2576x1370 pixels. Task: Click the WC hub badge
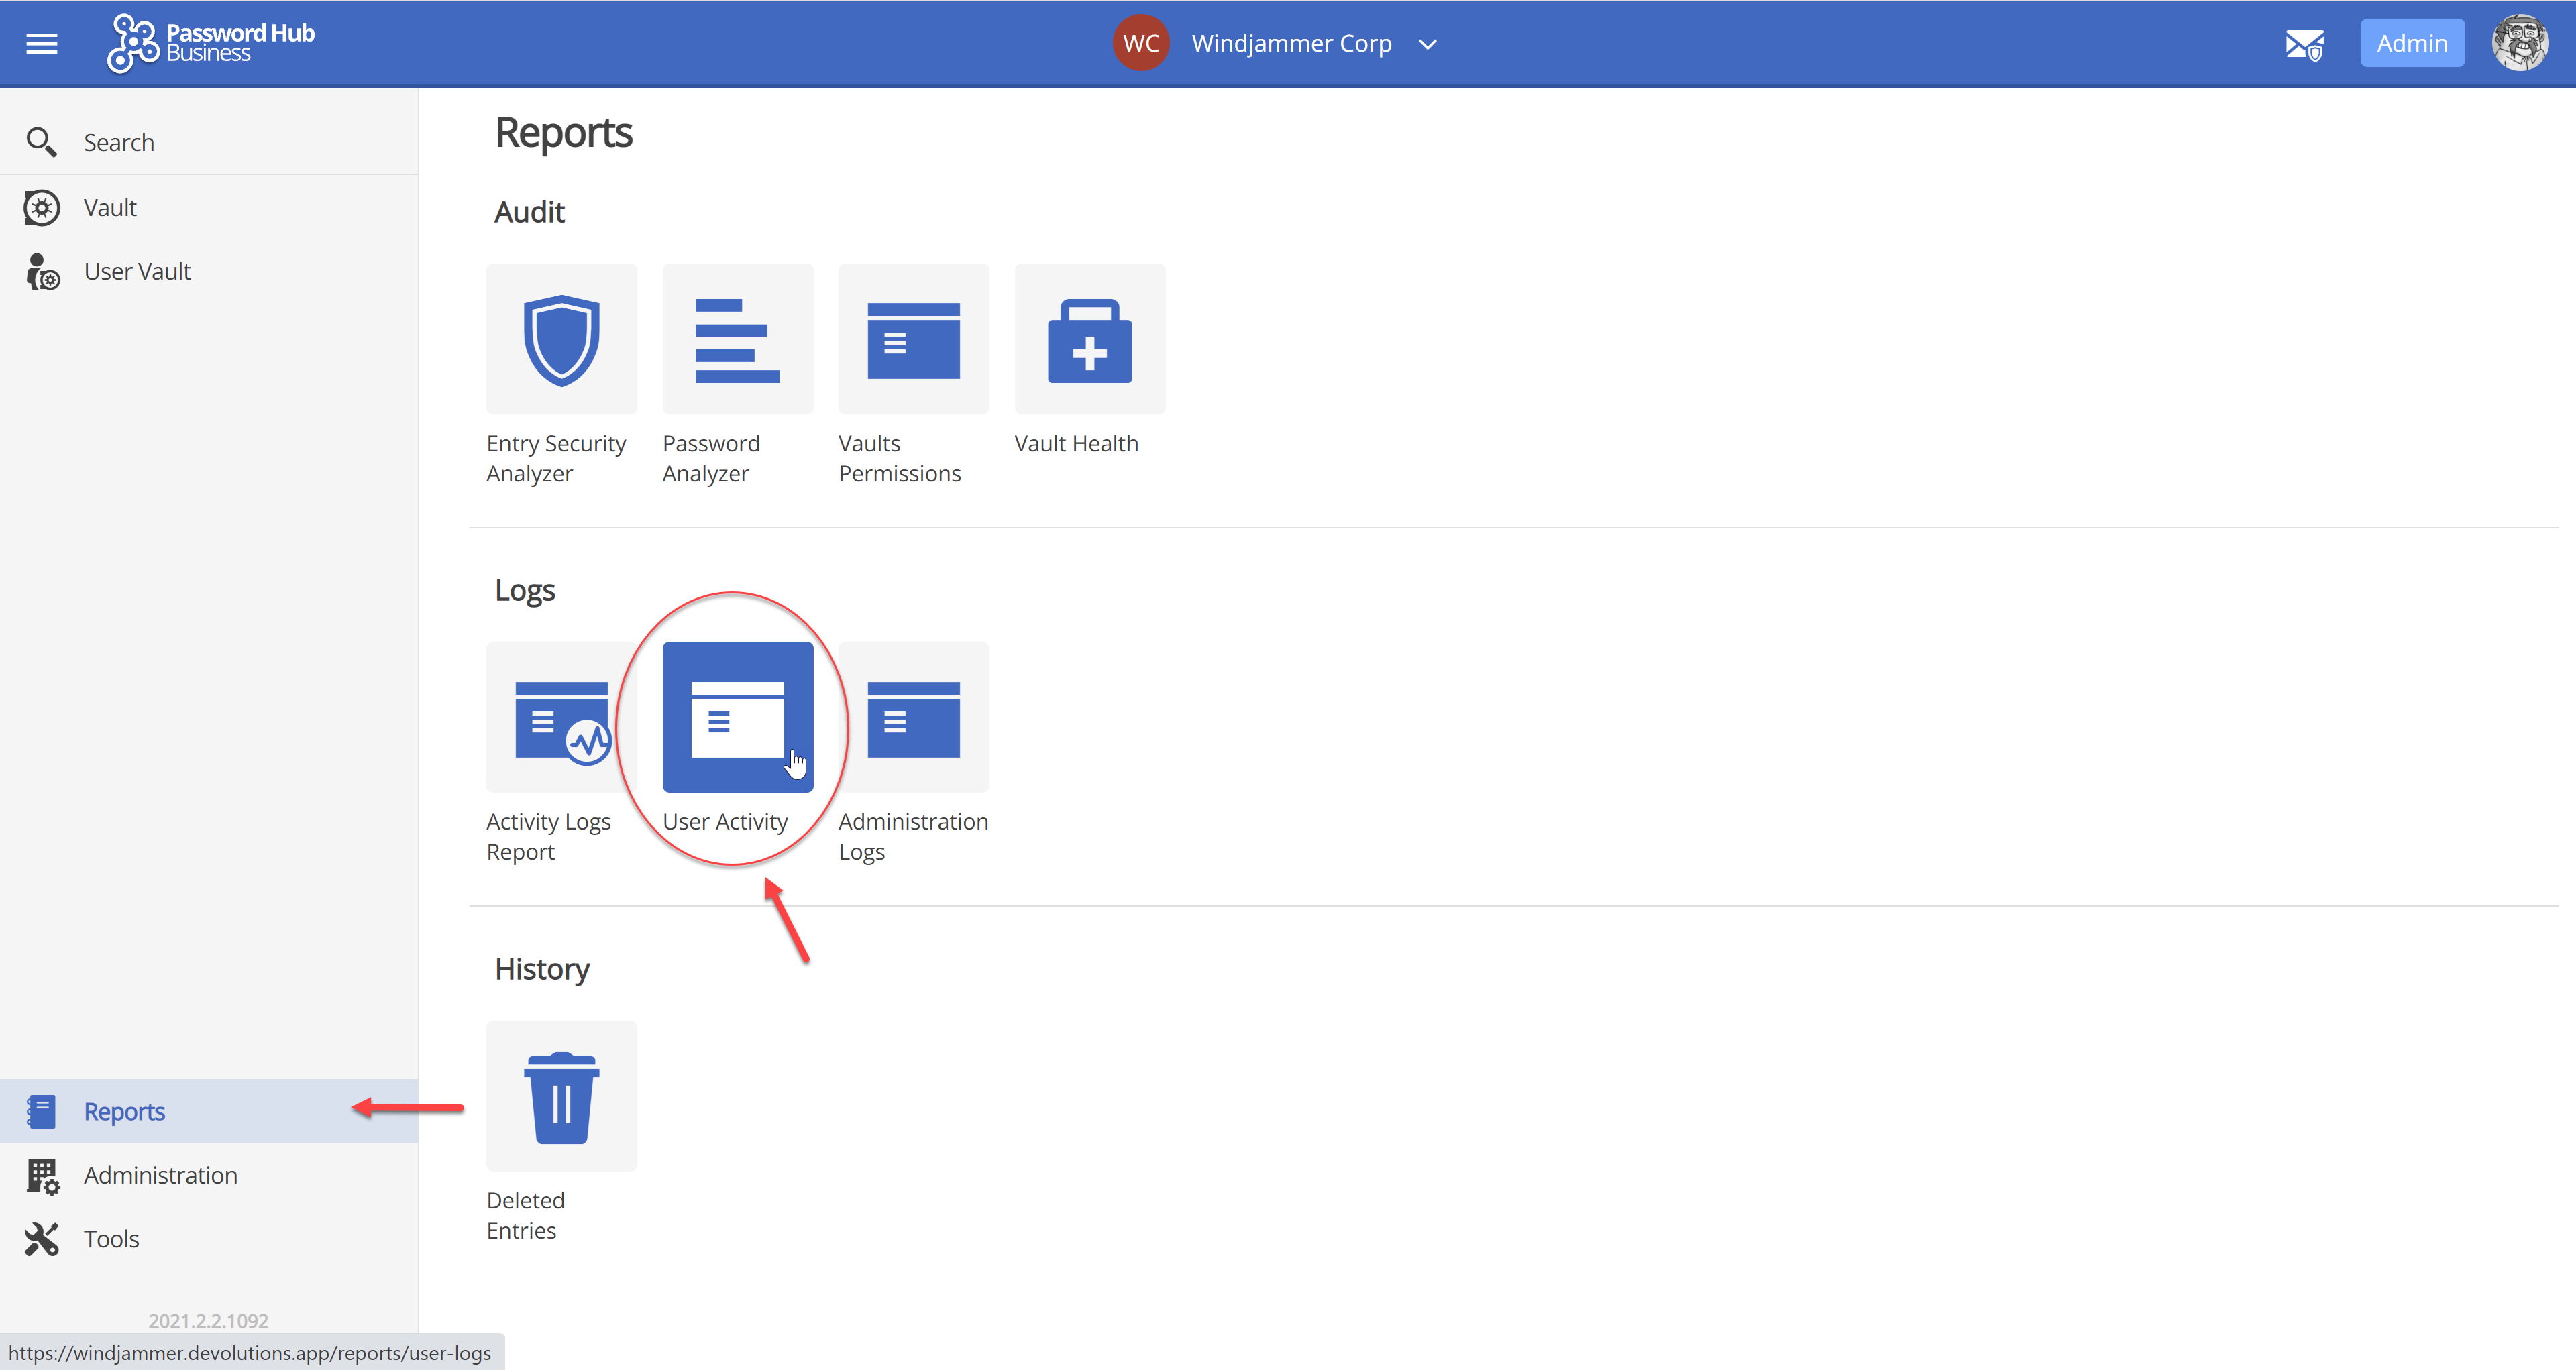pyautogui.click(x=1140, y=43)
